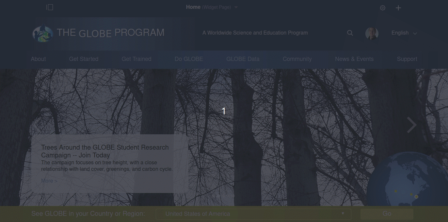The width and height of the screenshot is (448, 222).
Task: Open Trees Around the GLOBE campaign headline
Action: tap(105, 151)
